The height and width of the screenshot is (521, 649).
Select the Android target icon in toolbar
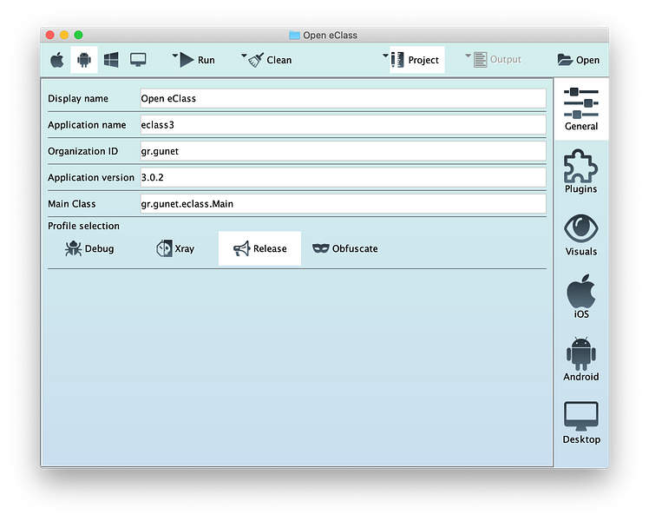tap(84, 60)
